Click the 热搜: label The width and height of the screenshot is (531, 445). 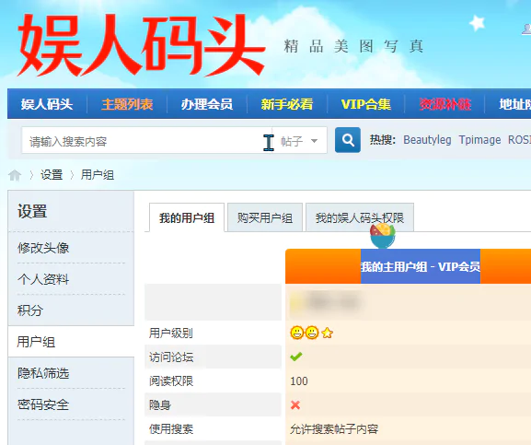tap(382, 140)
